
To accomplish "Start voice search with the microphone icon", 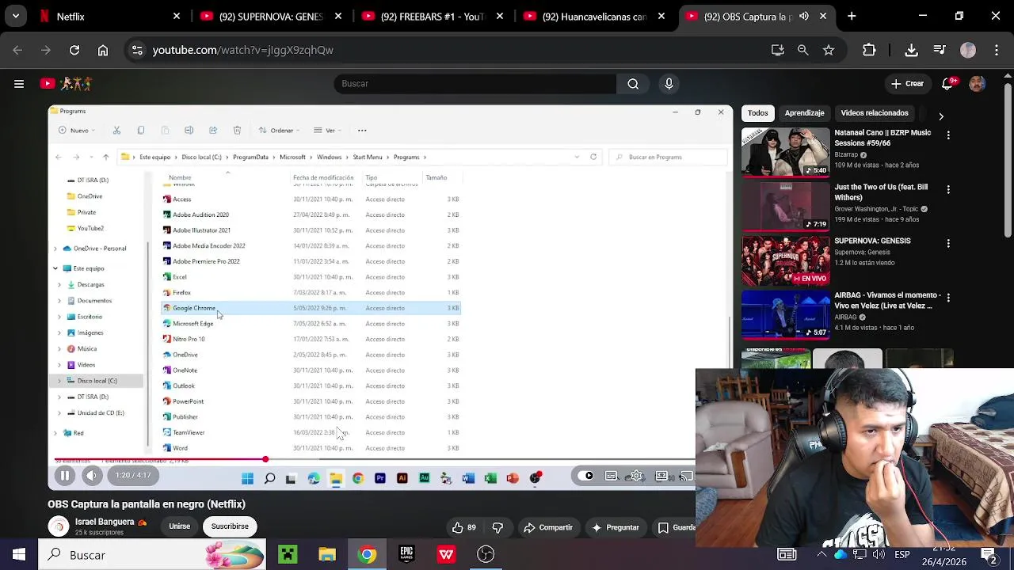I will pyautogui.click(x=669, y=83).
